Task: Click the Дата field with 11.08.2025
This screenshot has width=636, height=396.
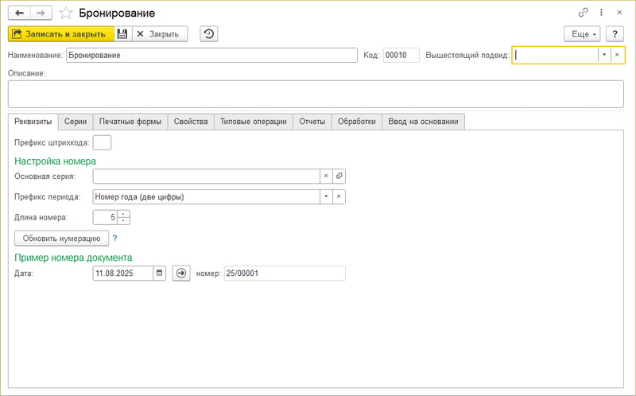Action: point(123,273)
